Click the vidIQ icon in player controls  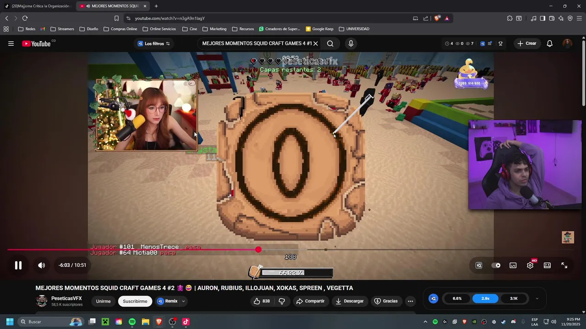coord(478,265)
